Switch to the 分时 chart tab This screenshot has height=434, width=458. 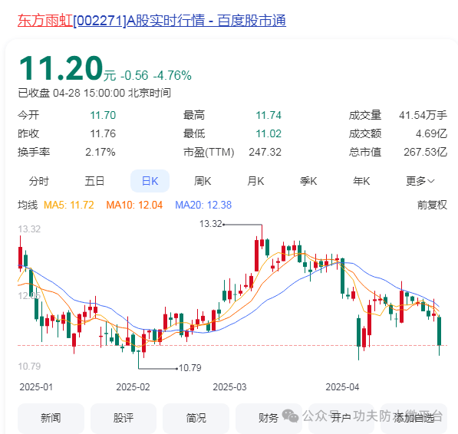[39, 181]
